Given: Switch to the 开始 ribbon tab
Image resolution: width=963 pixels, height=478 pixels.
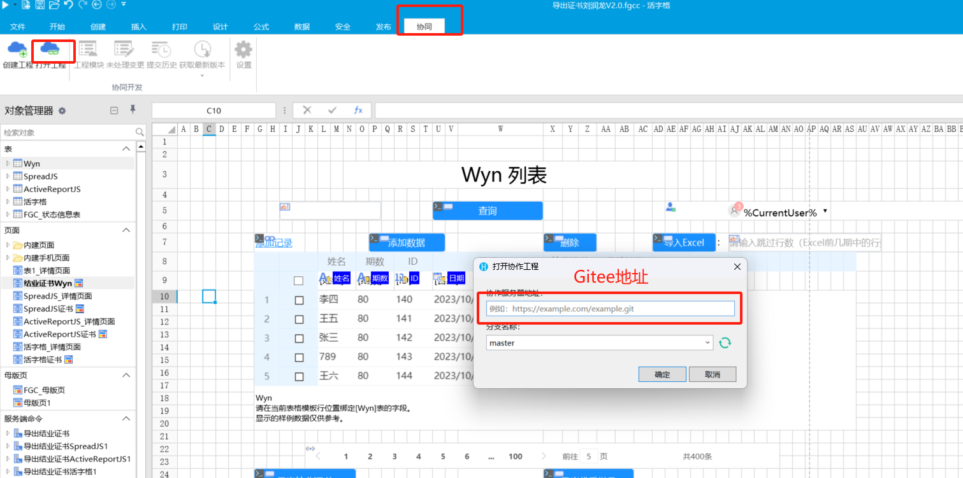Looking at the screenshot, I should click(57, 27).
